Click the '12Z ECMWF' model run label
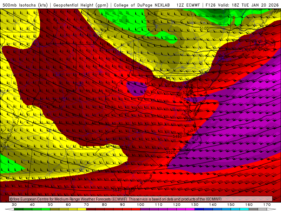281x211 pixels. pyautogui.click(x=188, y=5)
